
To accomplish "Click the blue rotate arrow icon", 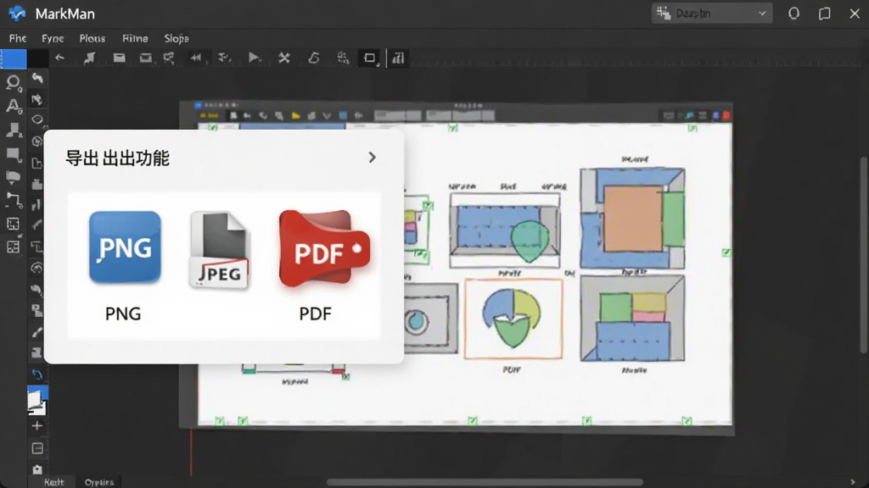I will [37, 374].
